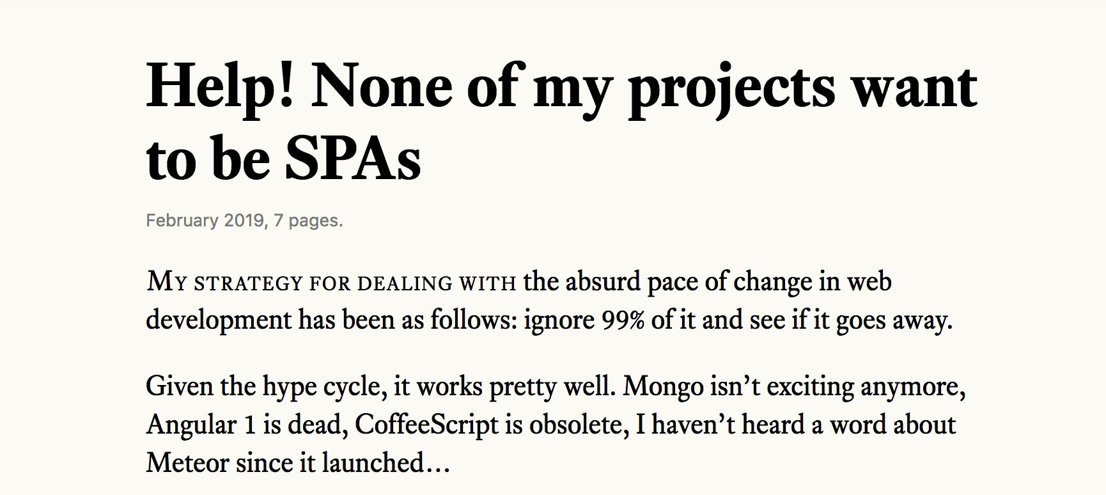Click the "7 pages" text
The image size is (1106, 495).
pyautogui.click(x=306, y=221)
